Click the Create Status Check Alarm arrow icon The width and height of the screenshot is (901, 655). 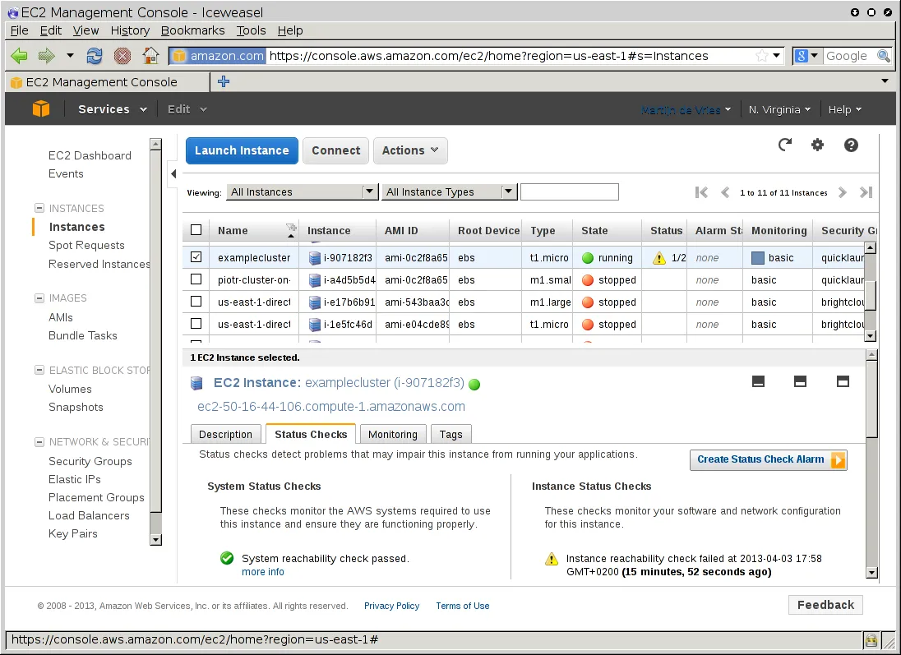coord(839,459)
